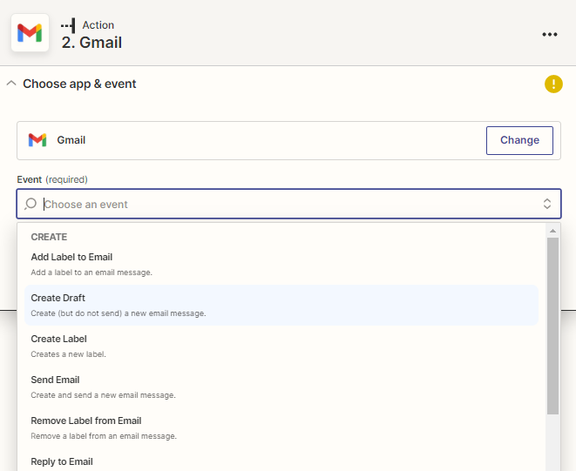The image size is (576, 471).
Task: Click the Gmail app name text
Action: [71, 140]
